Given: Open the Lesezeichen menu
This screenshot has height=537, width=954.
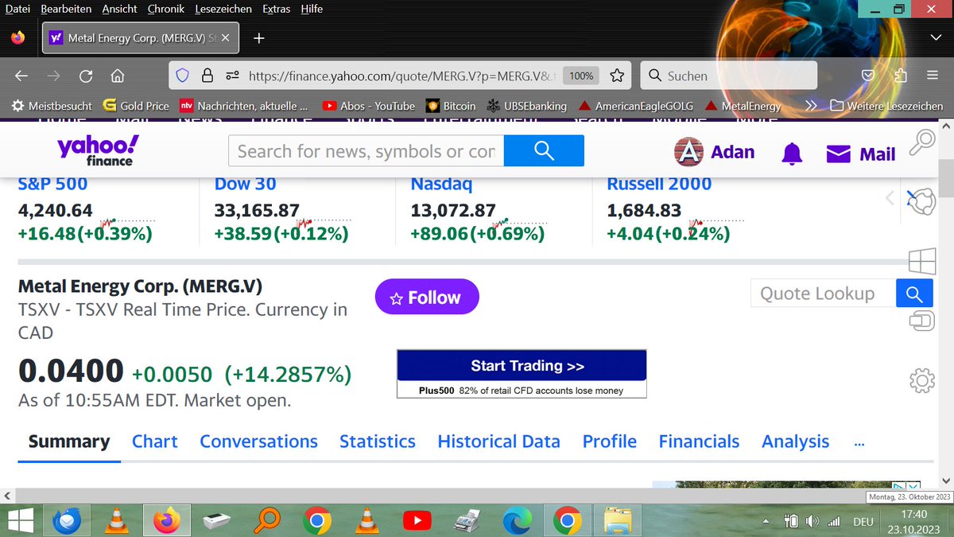Looking at the screenshot, I should (x=223, y=9).
